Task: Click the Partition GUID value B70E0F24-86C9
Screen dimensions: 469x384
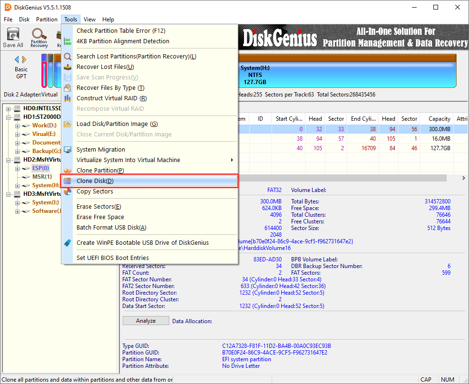Action: [274, 353]
